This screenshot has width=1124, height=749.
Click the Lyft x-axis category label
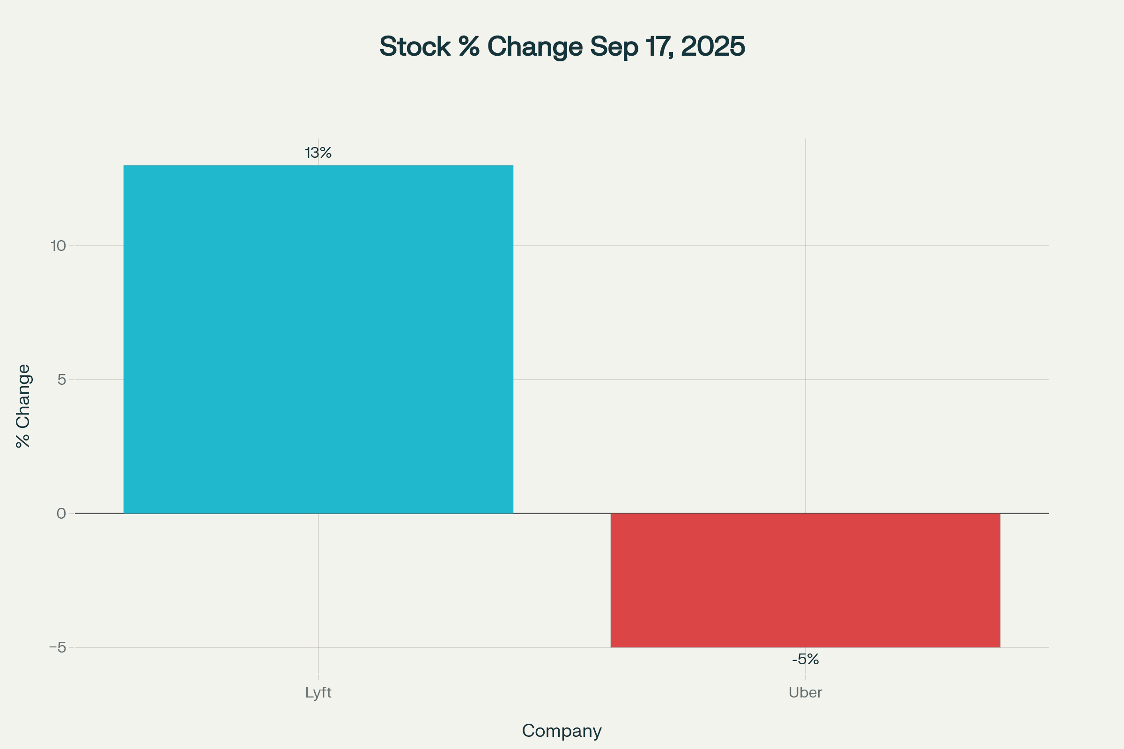pos(318,693)
